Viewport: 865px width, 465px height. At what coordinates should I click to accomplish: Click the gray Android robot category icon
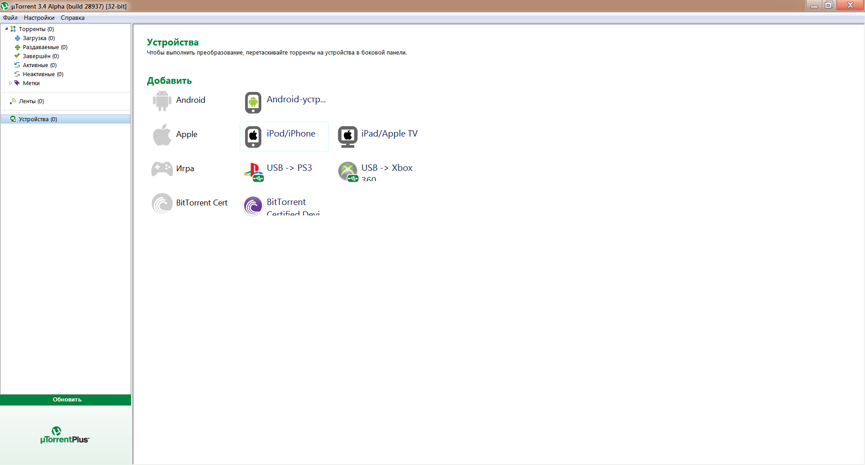pyautogui.click(x=162, y=100)
